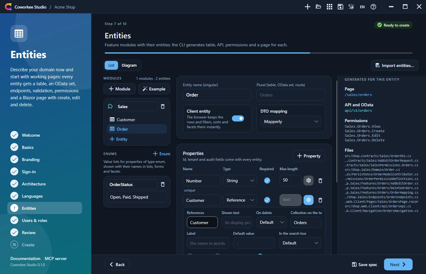
Task: Edit the Sales module name field
Action: [x=136, y=106]
